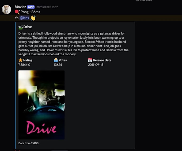Click the votes value 13624

tap(58, 65)
